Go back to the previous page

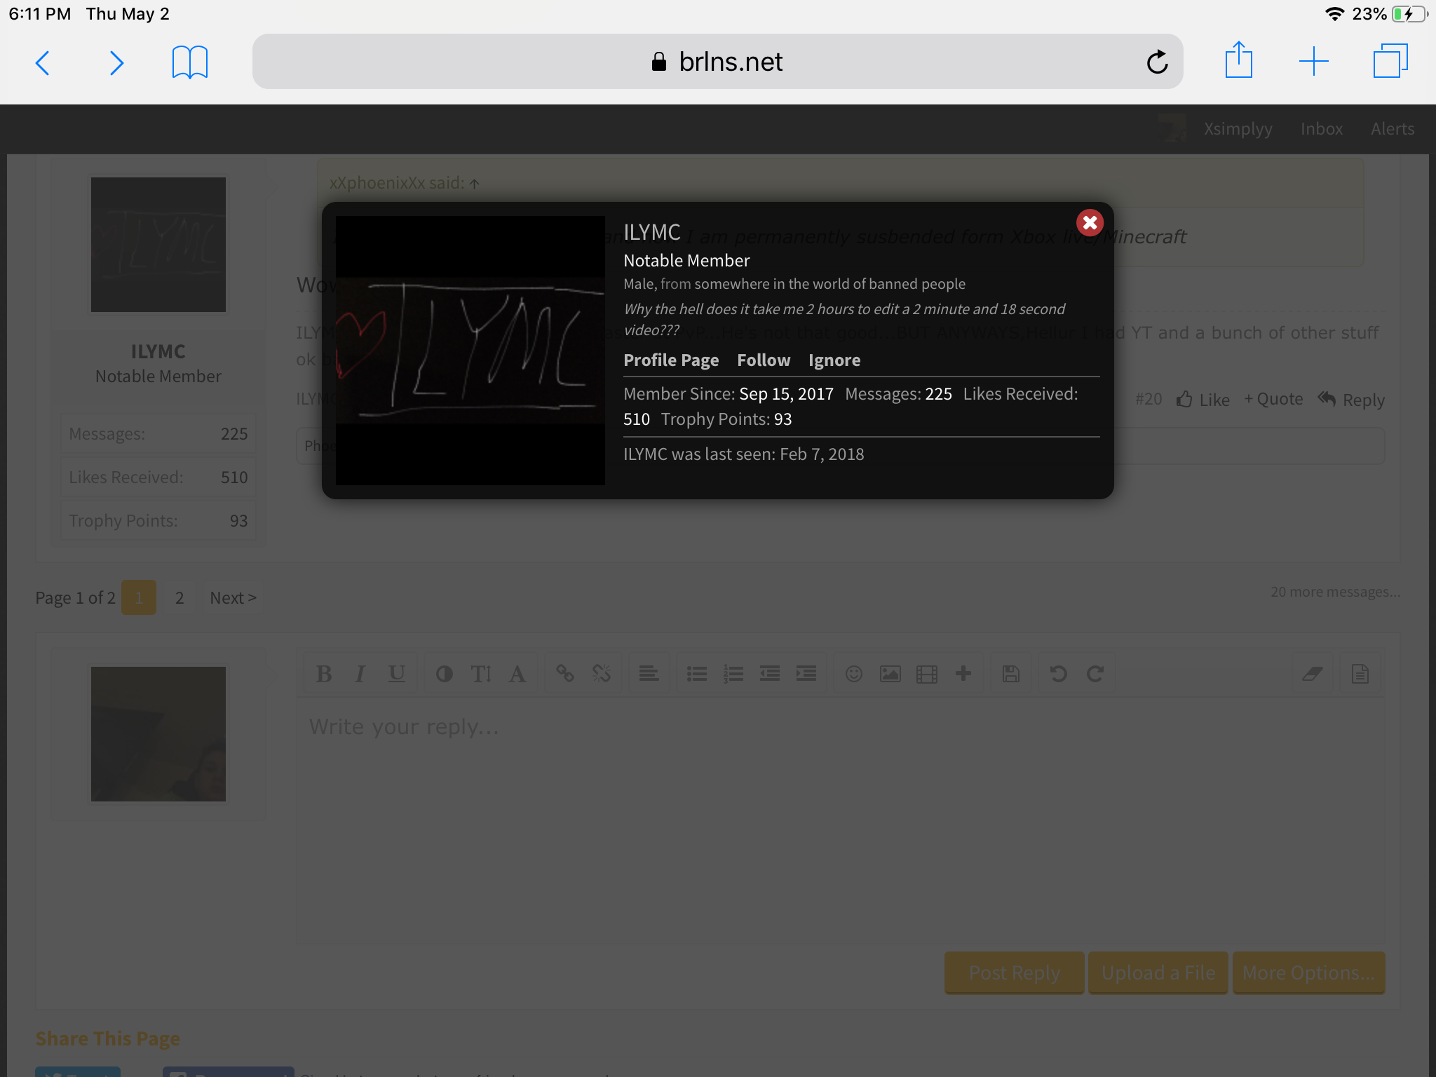[x=43, y=62]
